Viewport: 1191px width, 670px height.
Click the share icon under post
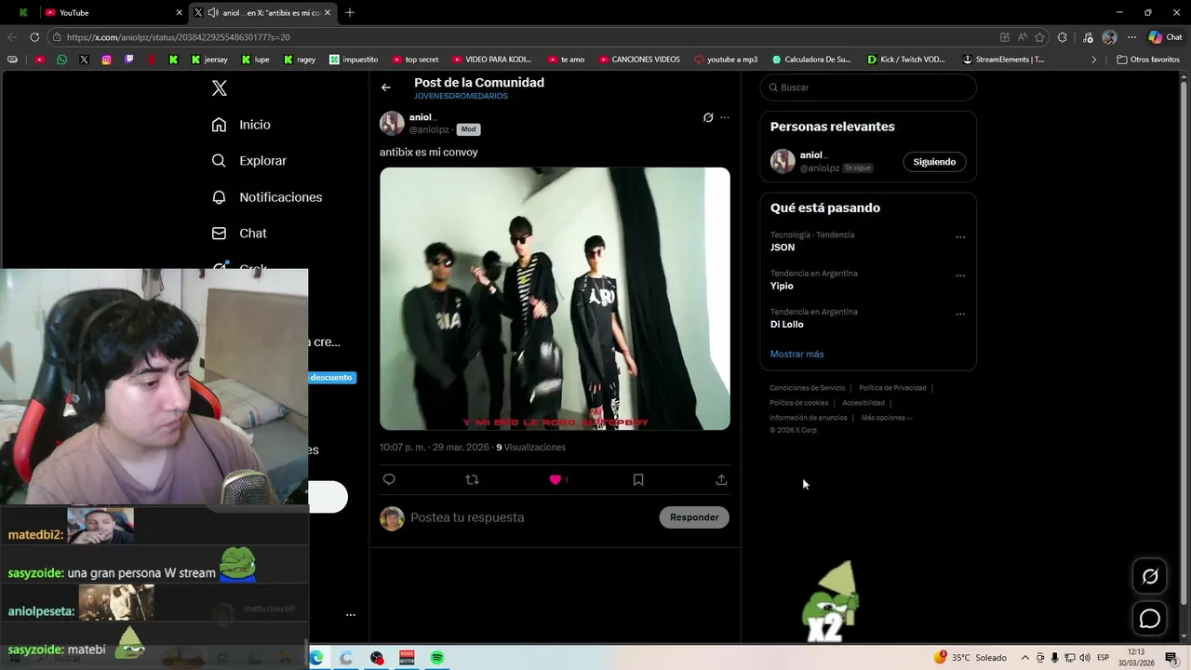coord(721,479)
